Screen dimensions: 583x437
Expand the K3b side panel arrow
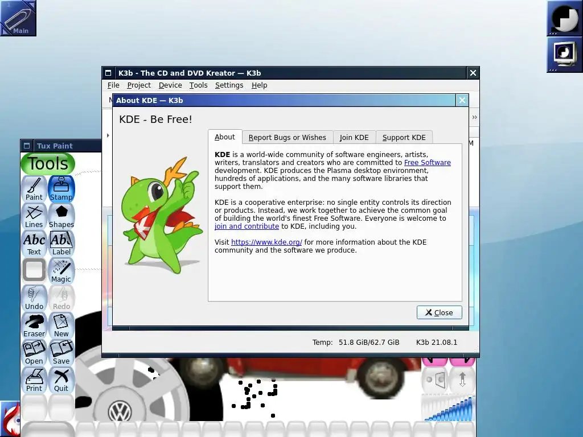tap(108, 135)
